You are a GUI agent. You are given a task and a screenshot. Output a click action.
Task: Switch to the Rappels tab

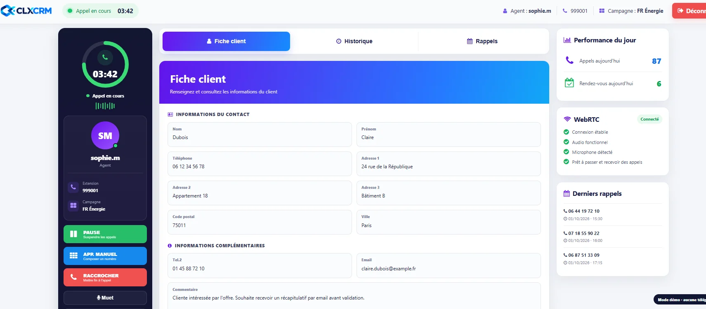482,41
